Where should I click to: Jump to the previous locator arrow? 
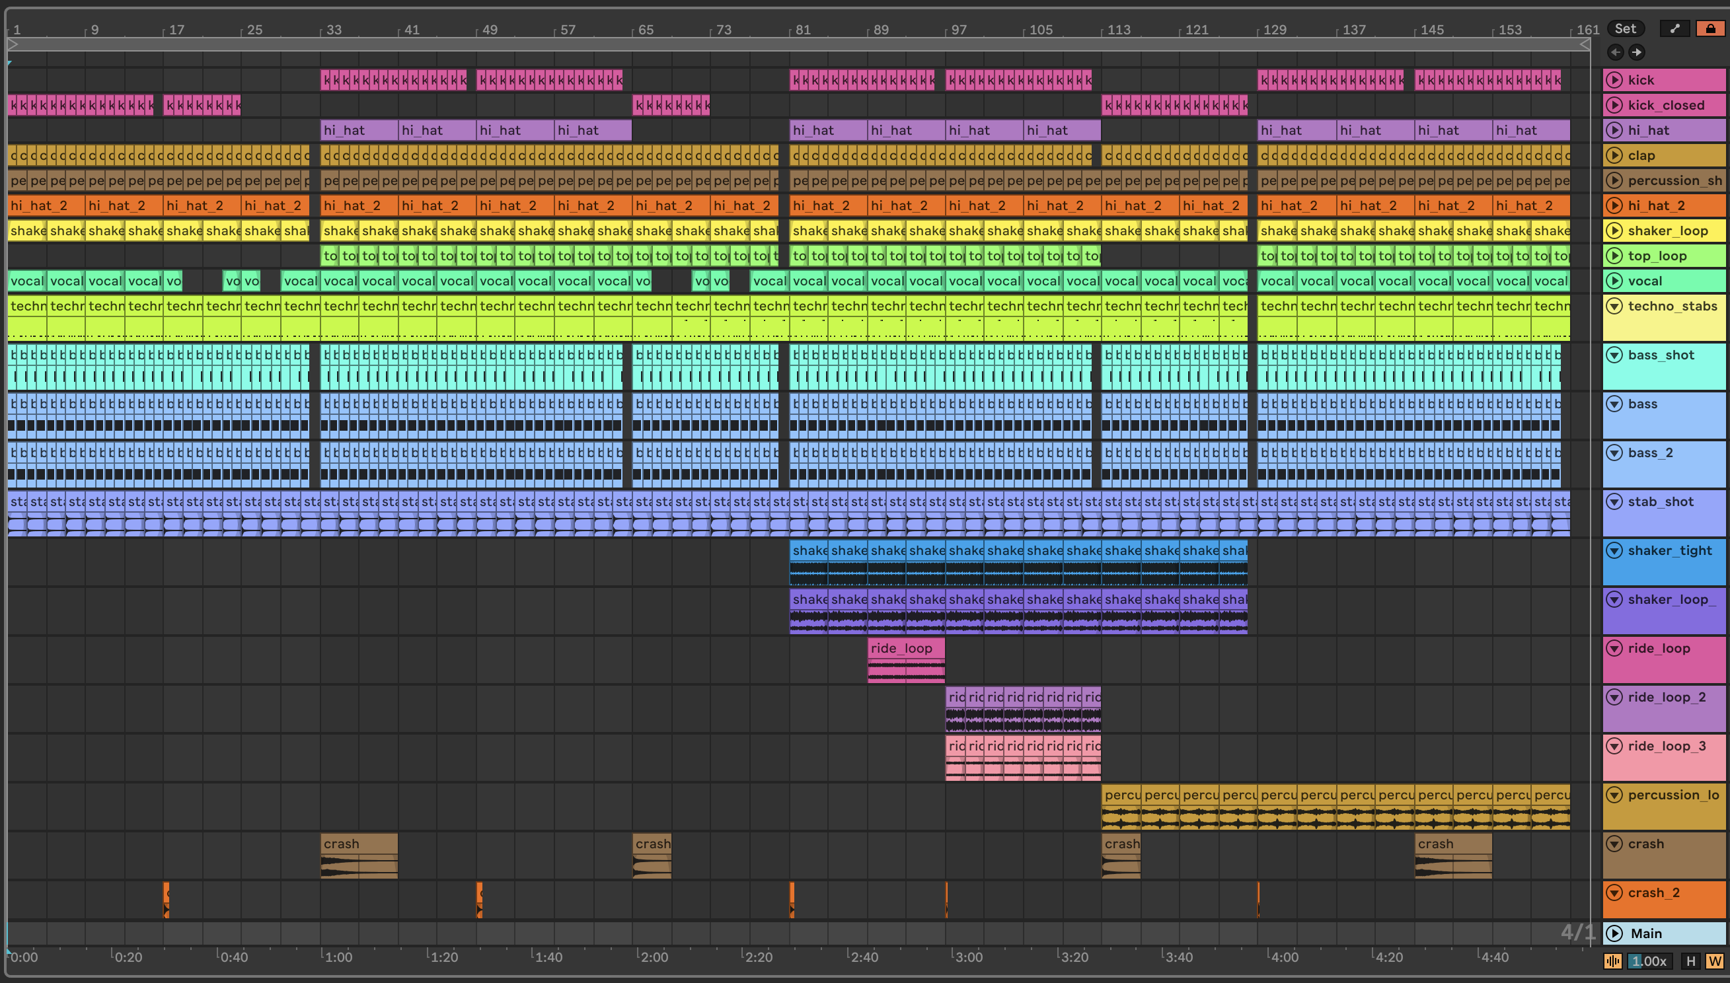click(x=1615, y=52)
